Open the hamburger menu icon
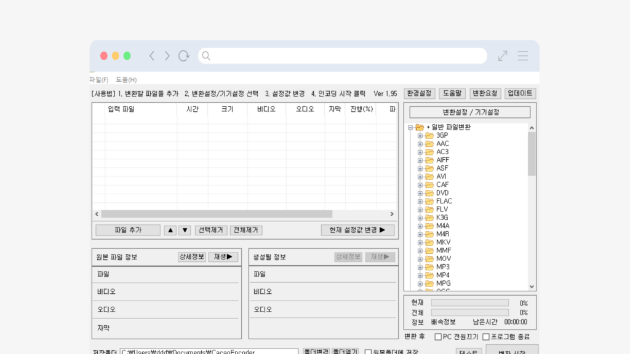The image size is (630, 354). (523, 56)
